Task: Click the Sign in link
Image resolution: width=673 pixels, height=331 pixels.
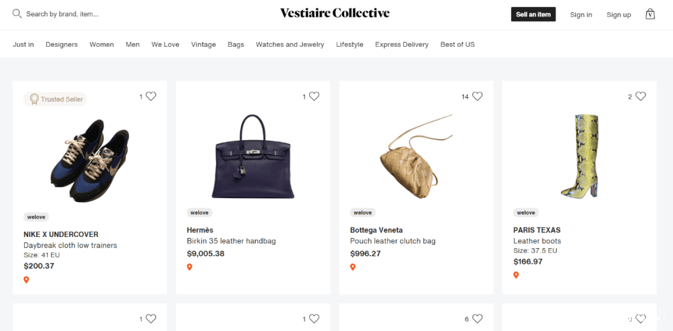Action: pos(581,14)
